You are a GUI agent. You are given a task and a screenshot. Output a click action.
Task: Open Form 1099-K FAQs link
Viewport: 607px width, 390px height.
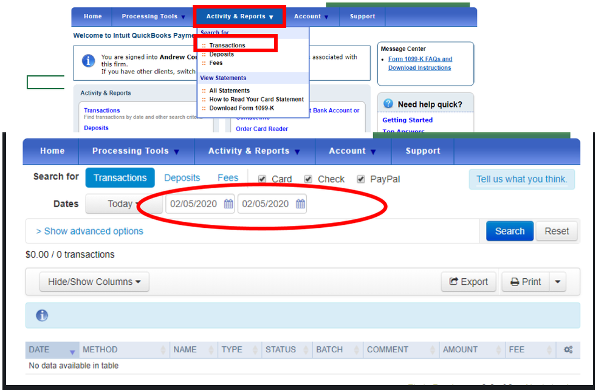point(420,63)
